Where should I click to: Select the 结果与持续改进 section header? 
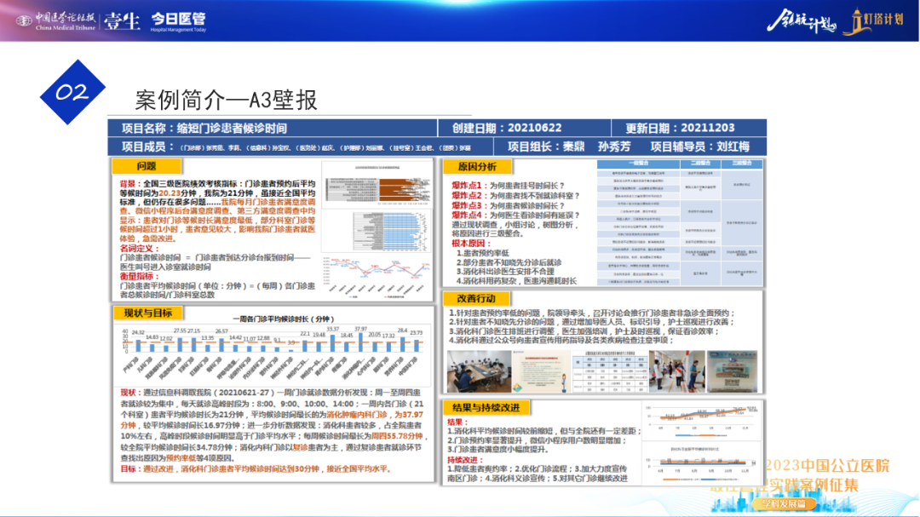coord(489,407)
